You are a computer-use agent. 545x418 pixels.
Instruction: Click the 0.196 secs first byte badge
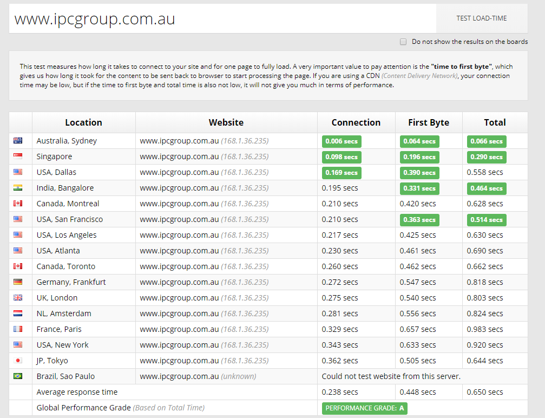[x=419, y=157]
